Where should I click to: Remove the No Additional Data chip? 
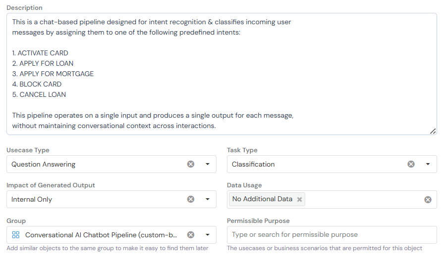pyautogui.click(x=299, y=199)
